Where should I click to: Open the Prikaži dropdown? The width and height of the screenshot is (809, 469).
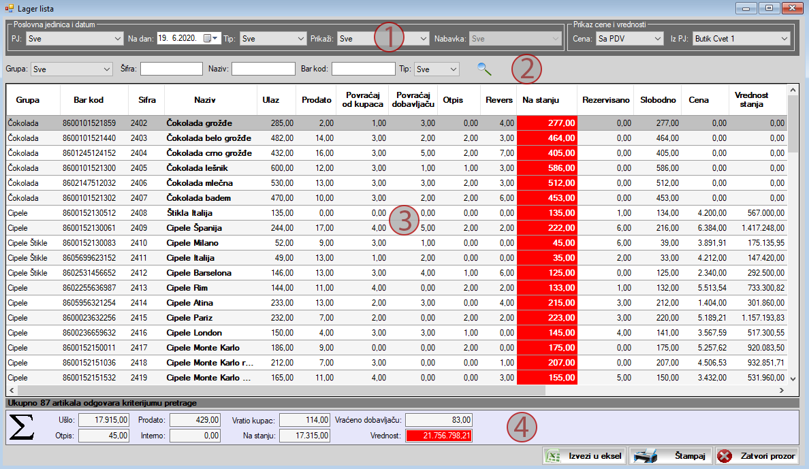tap(383, 39)
